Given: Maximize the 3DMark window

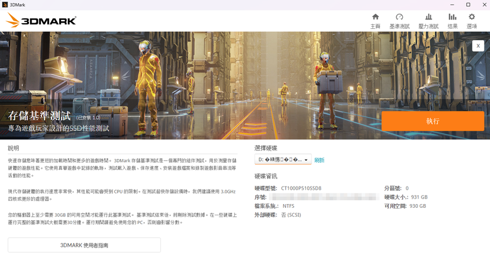Looking at the screenshot, I should 468,4.
